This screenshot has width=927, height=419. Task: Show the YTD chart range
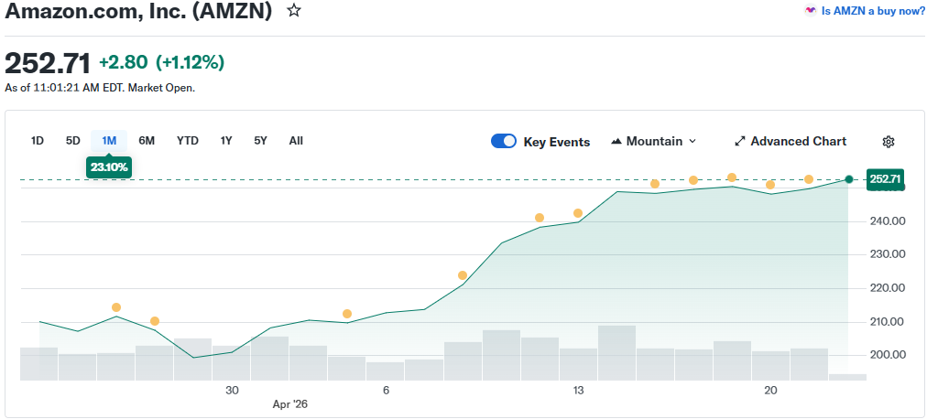(x=188, y=141)
